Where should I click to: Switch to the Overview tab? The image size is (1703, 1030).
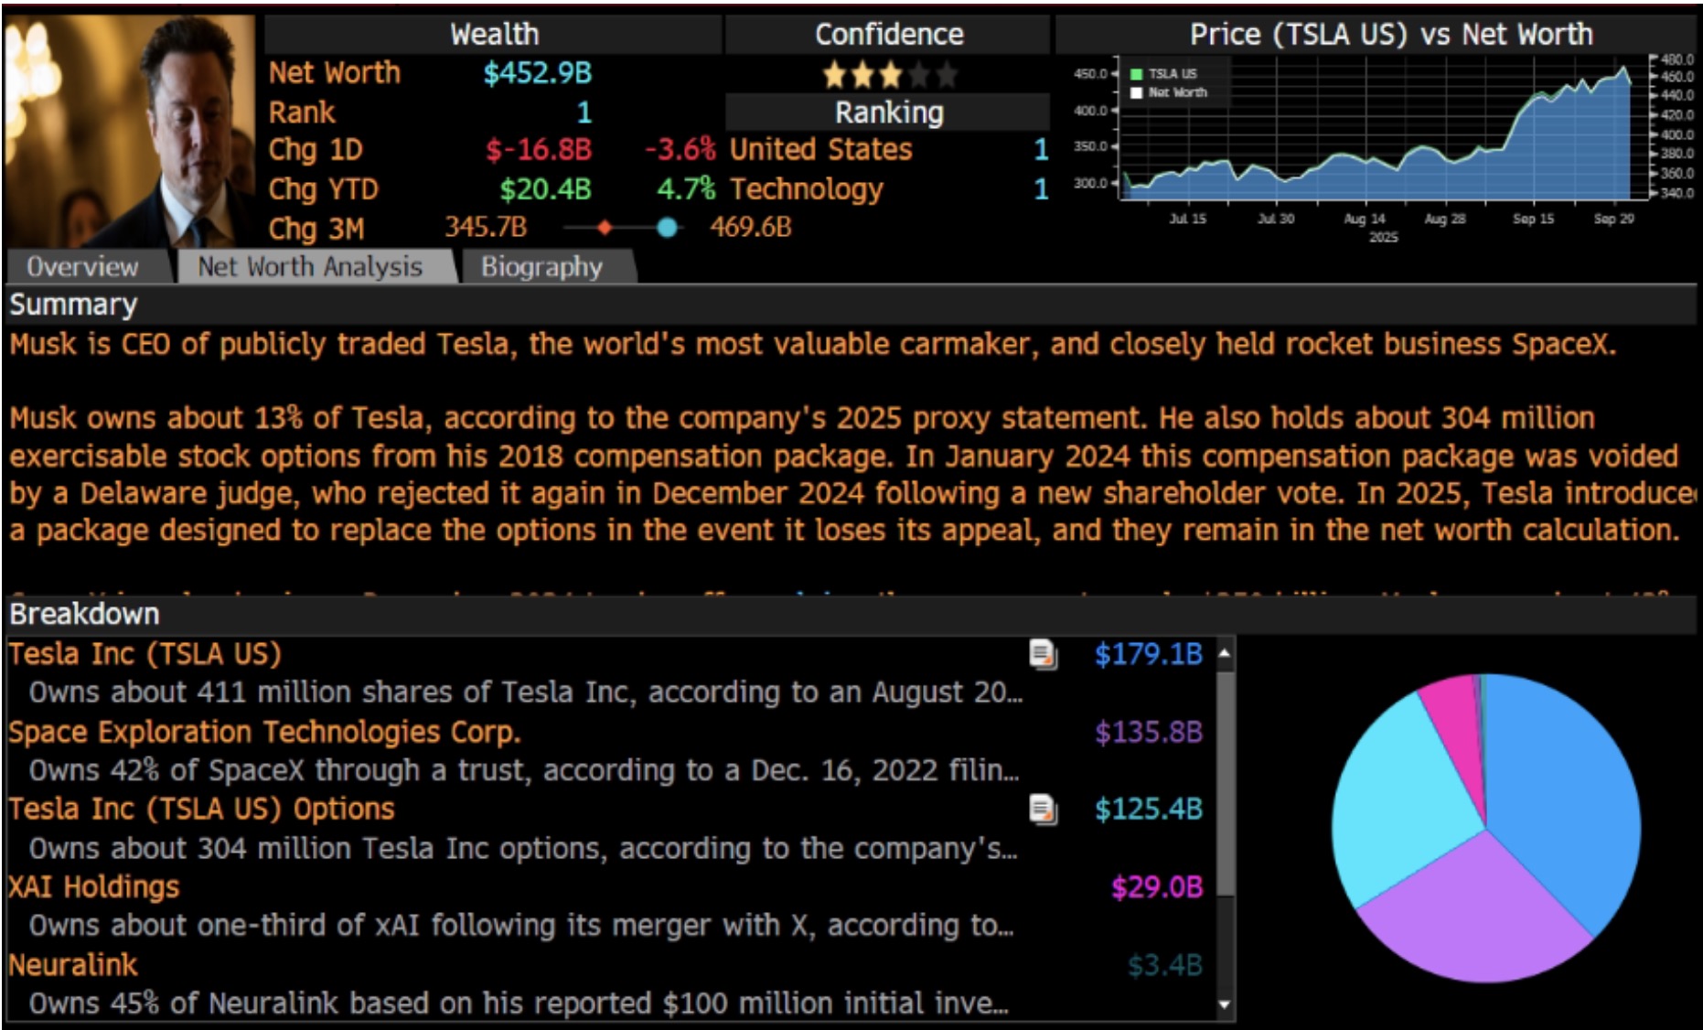coord(83,267)
